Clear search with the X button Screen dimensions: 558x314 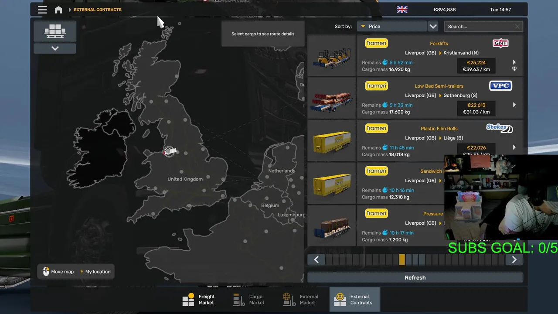tap(517, 27)
